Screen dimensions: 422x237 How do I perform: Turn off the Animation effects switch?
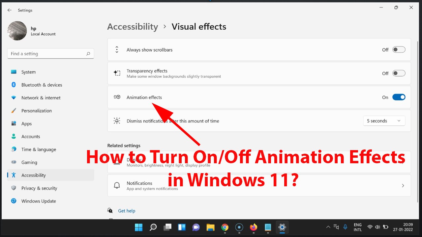pyautogui.click(x=399, y=97)
